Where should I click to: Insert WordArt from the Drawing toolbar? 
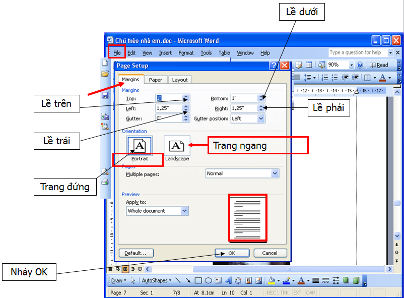pyautogui.click(x=228, y=280)
